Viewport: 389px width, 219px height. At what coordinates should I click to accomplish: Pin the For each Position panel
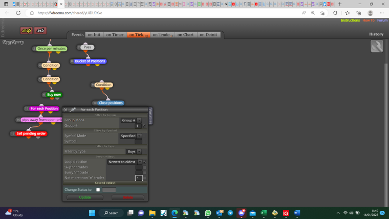[x=73, y=109]
